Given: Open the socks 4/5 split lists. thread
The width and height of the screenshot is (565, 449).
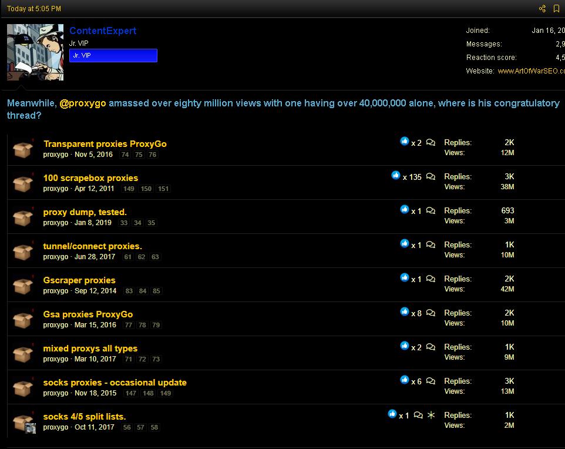Looking at the screenshot, I should click(85, 417).
